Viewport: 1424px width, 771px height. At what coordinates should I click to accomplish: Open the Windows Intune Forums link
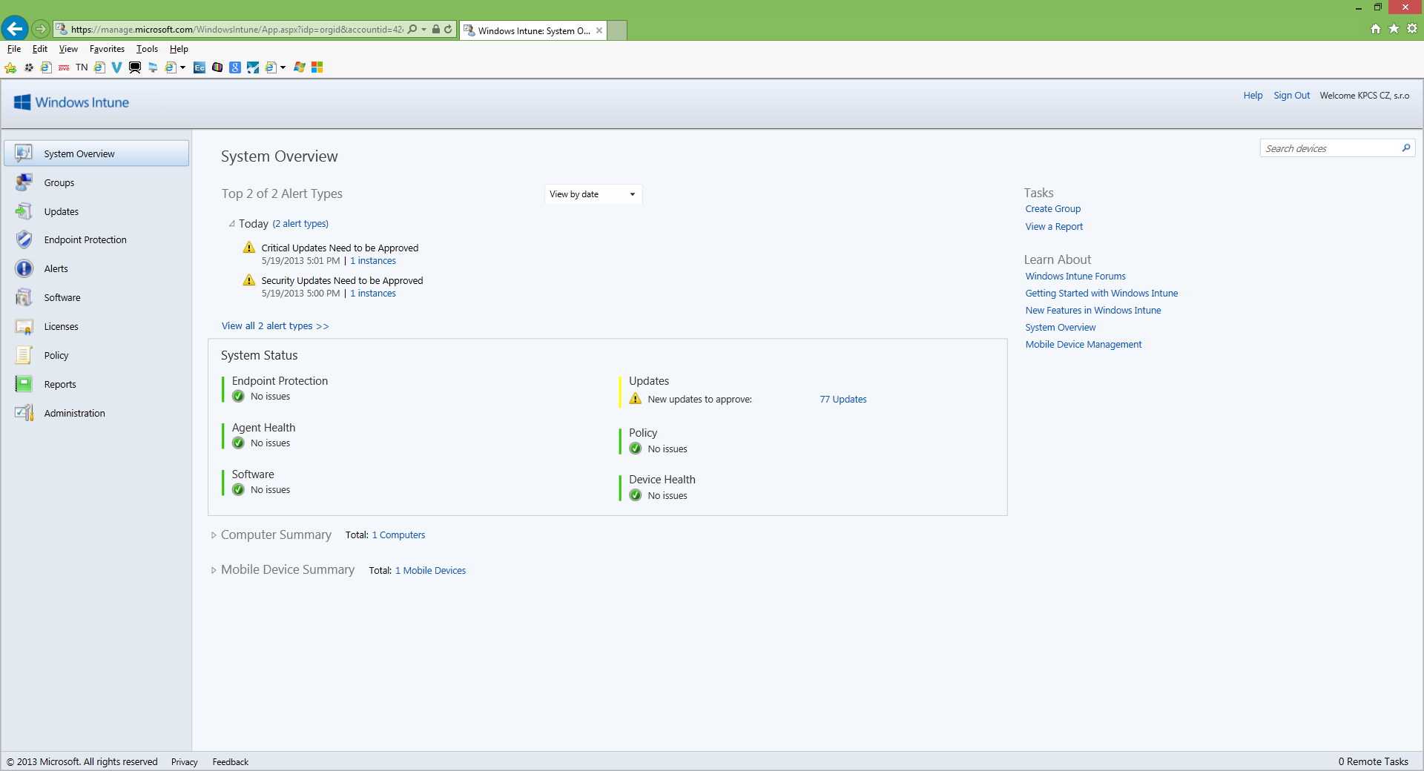1075,277
